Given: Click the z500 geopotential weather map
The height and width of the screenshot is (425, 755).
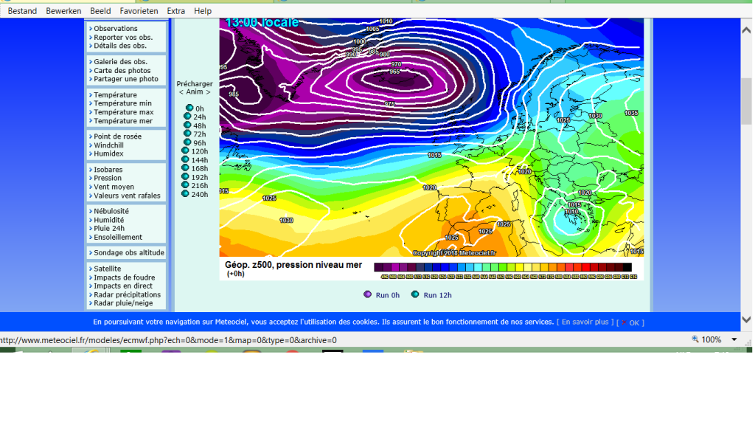Looking at the screenshot, I should tap(431, 137).
